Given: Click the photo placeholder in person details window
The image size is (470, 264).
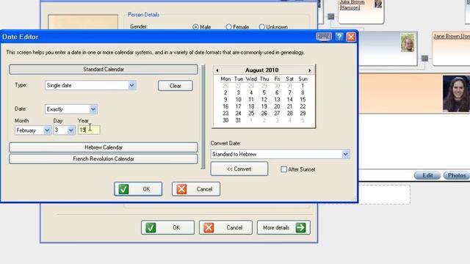Looking at the screenshot, I should [83, 23].
